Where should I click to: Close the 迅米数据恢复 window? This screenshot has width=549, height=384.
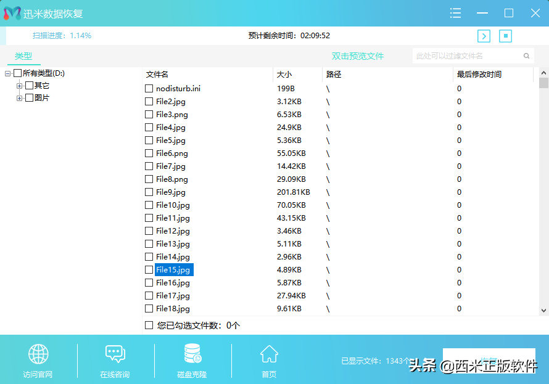pos(535,14)
